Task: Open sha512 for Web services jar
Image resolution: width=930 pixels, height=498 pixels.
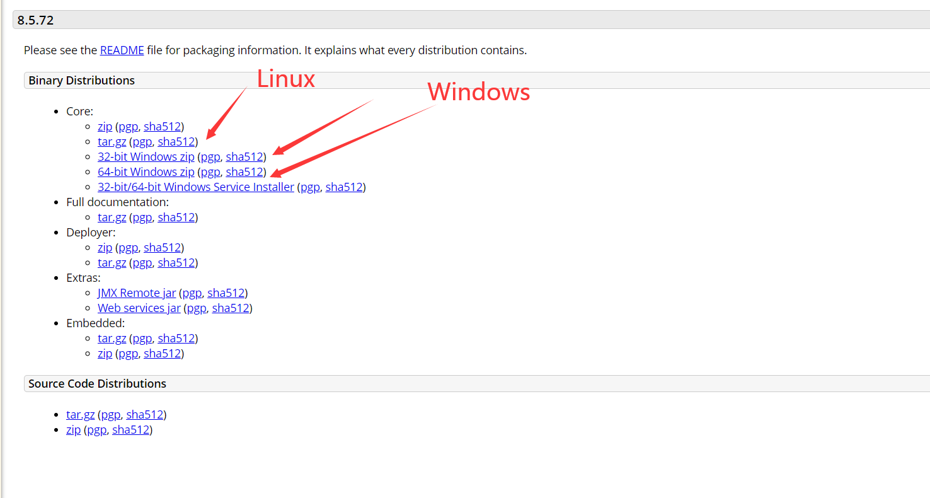Action: pos(230,308)
